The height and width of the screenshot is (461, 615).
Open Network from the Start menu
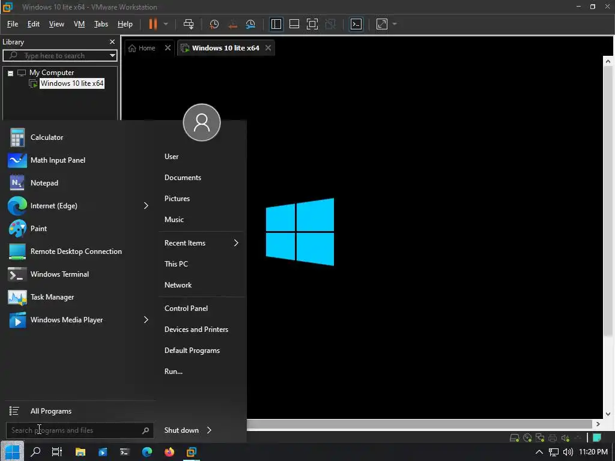(x=178, y=285)
